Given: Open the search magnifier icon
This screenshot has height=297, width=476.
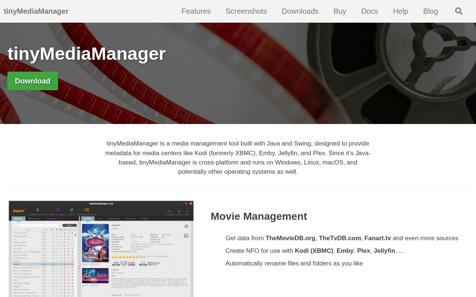Looking at the screenshot, I should click(459, 11).
